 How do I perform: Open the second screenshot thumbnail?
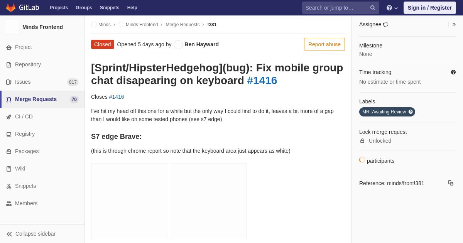[x=208, y=202]
